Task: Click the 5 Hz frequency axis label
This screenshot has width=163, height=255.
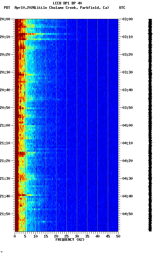Action: pyautogui.click(x=25, y=236)
